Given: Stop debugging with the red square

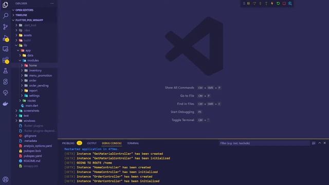Looking at the screenshot, I should [284, 4].
